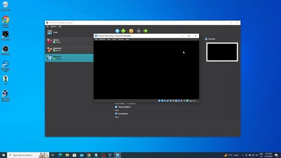Click the taskbar search box
This screenshot has width=281, height=158.
(28, 155)
